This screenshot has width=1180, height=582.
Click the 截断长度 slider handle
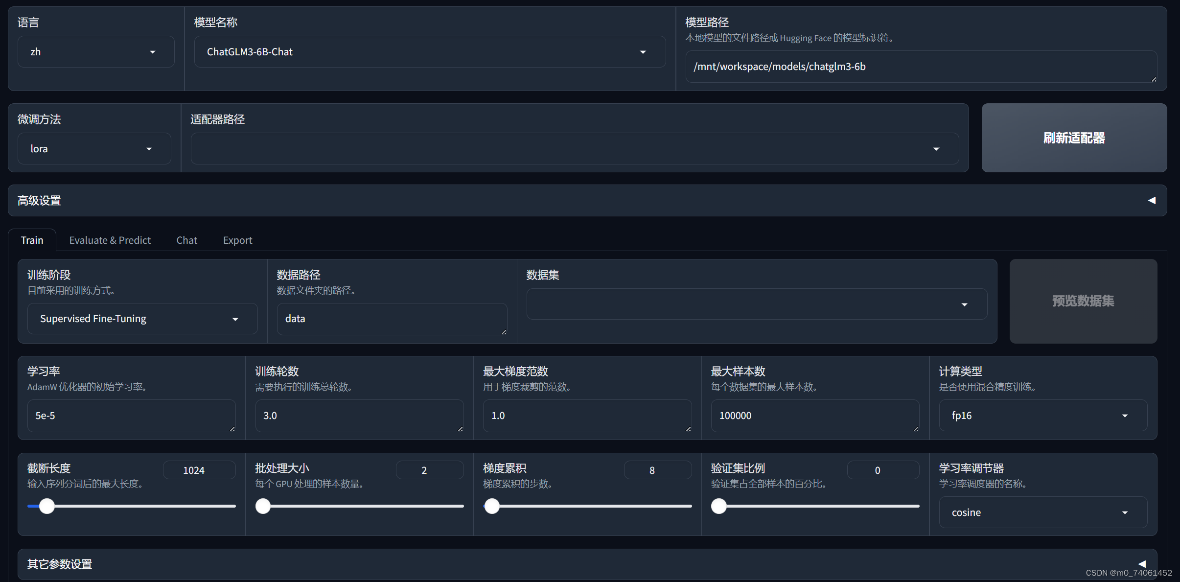(47, 506)
